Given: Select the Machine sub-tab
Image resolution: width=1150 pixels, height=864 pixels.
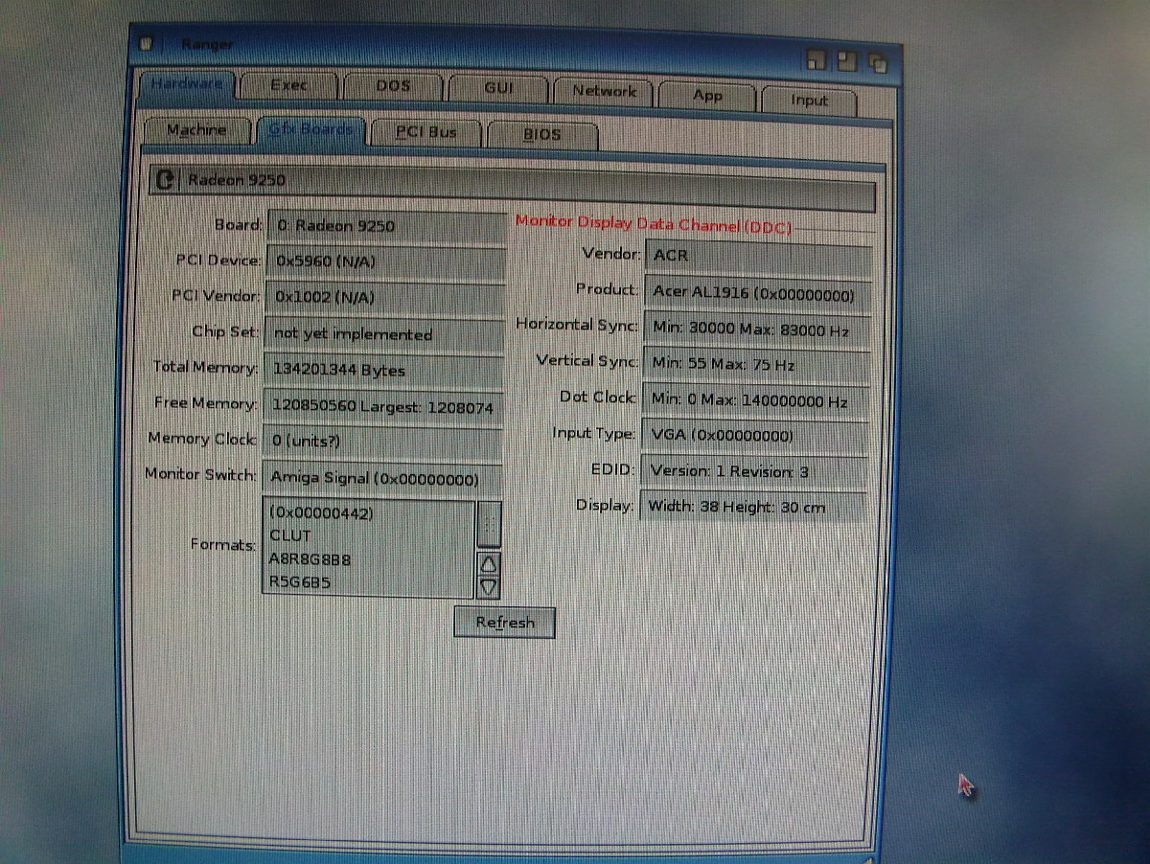Looking at the screenshot, I should click(x=196, y=130).
